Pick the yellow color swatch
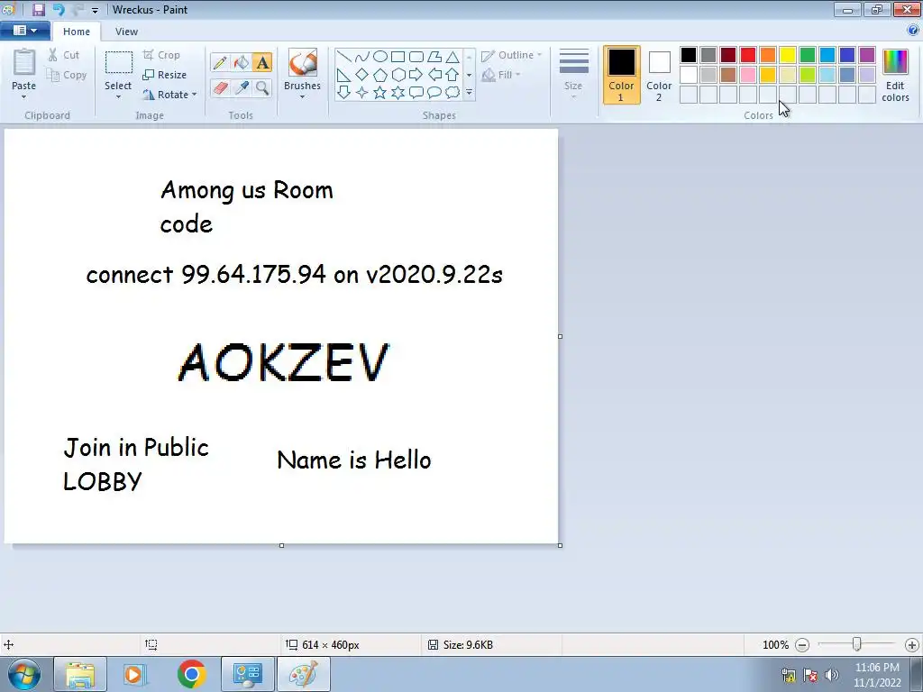Screen dimensions: 923x692 pyautogui.click(x=787, y=55)
